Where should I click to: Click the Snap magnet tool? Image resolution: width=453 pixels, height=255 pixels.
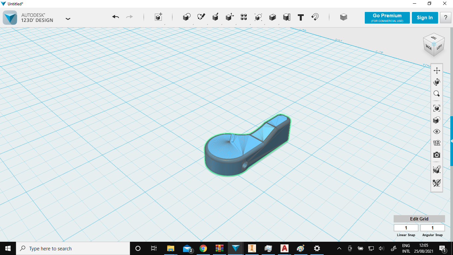tap(315, 17)
